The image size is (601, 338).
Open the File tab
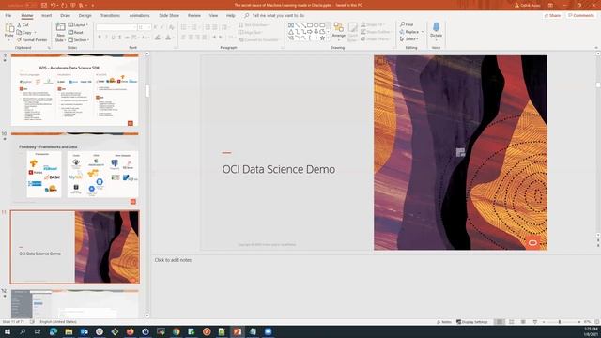click(8, 15)
